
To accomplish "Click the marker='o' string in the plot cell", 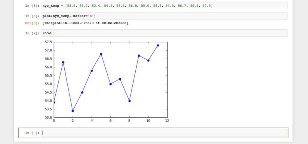I will coord(84,16).
